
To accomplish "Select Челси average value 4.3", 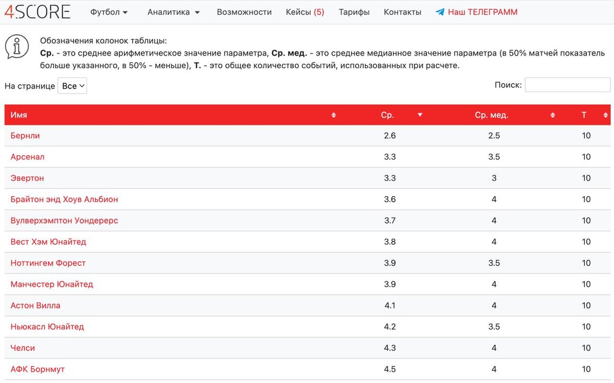I will tap(390, 348).
